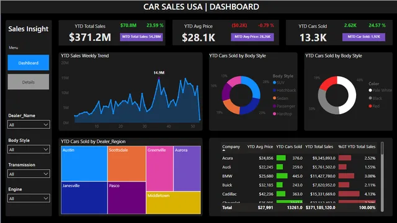Click the YTD Cars Sold by Dealer_Region title
This screenshot has width=397, height=223.
click(x=93, y=142)
